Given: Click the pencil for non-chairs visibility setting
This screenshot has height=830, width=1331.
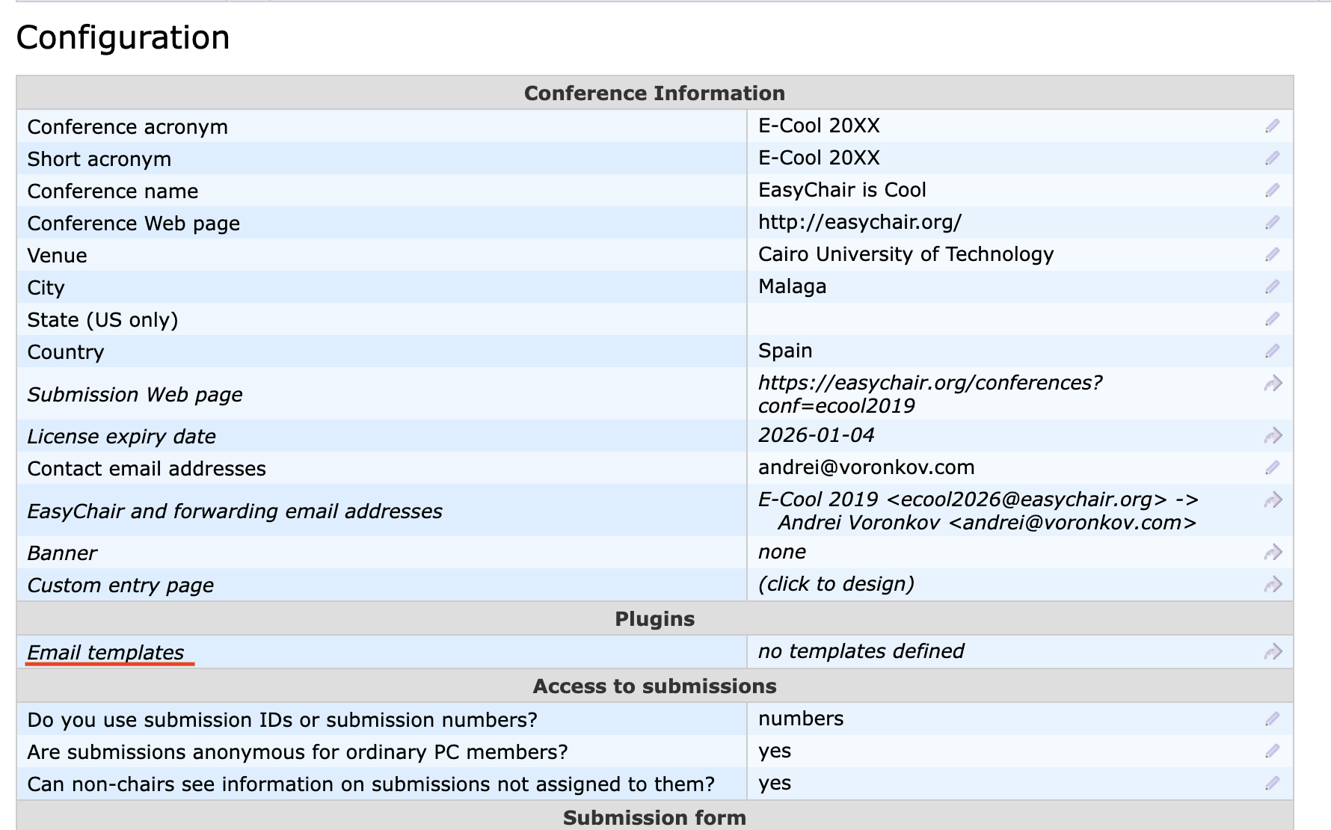Looking at the screenshot, I should tap(1272, 784).
